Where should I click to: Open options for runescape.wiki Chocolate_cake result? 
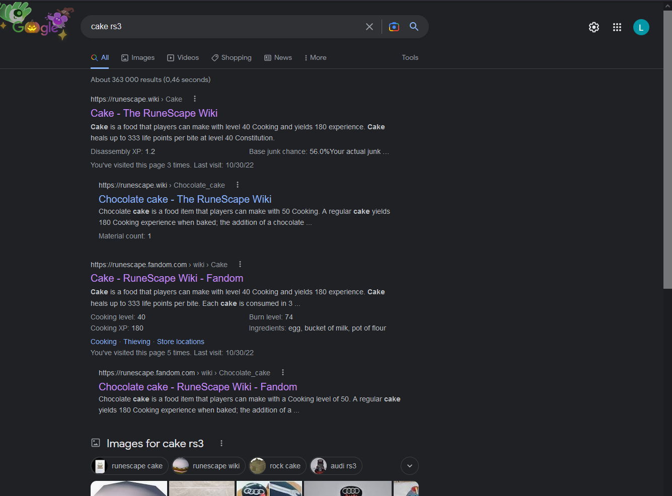pos(238,185)
